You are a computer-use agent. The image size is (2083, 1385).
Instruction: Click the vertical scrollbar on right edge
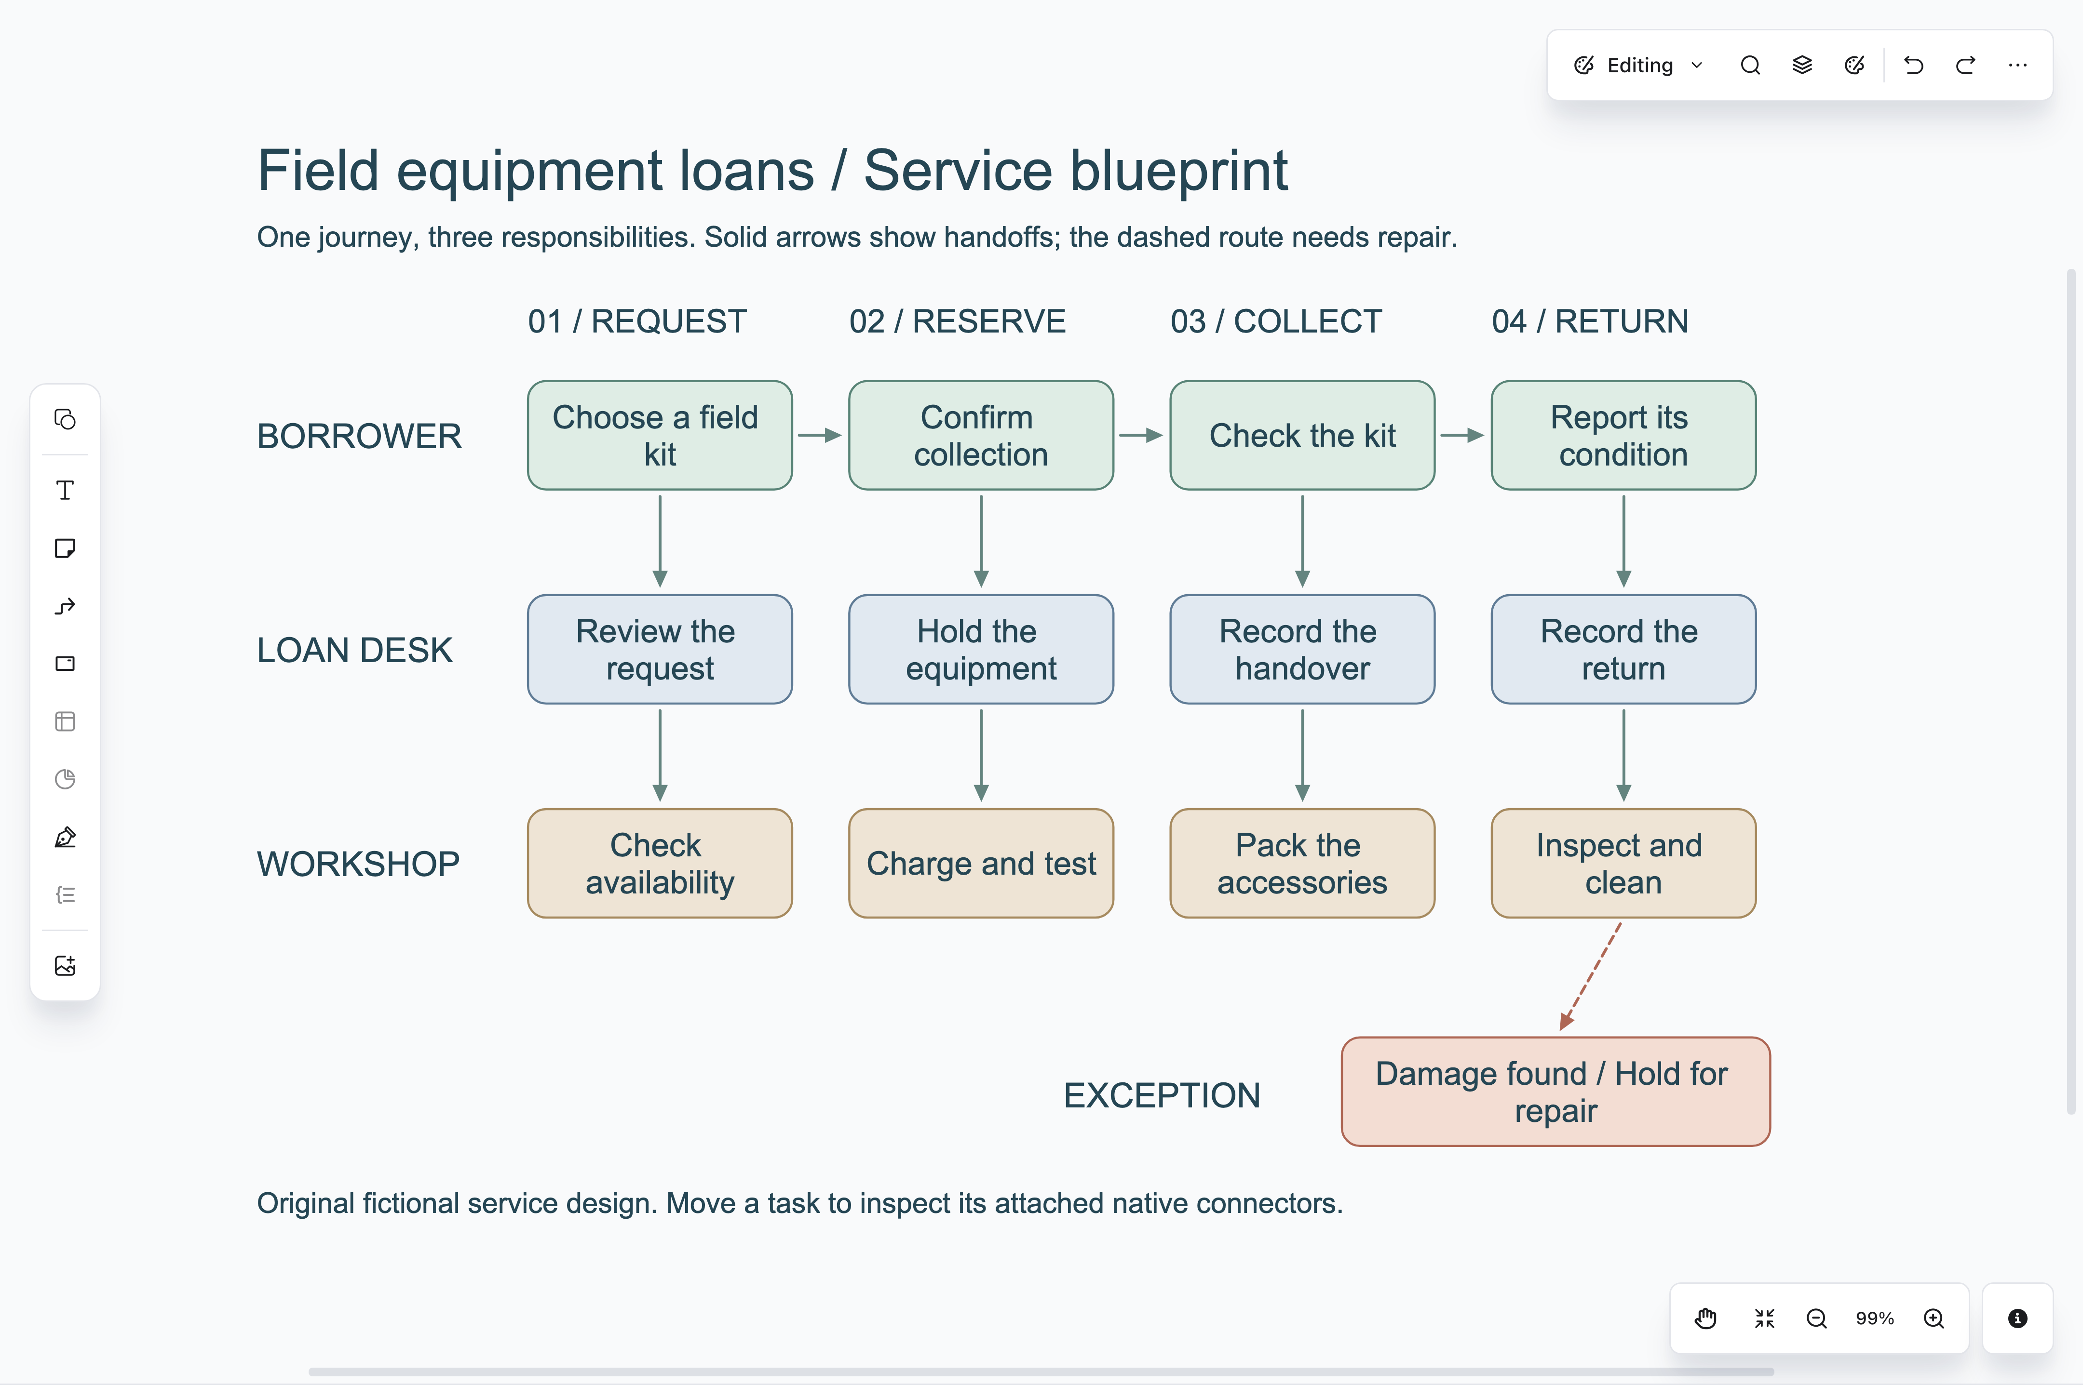click(2070, 692)
